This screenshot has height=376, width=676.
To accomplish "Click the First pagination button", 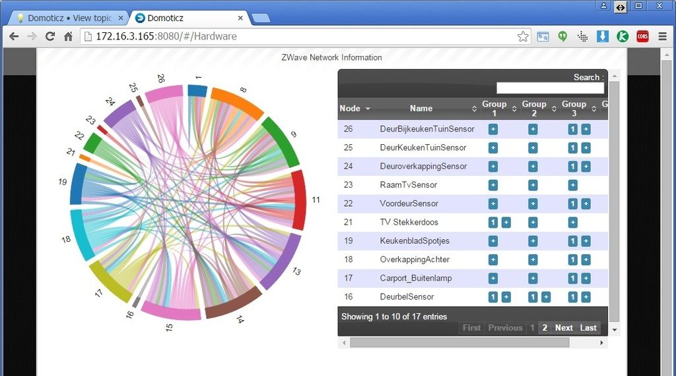I will pos(471,328).
